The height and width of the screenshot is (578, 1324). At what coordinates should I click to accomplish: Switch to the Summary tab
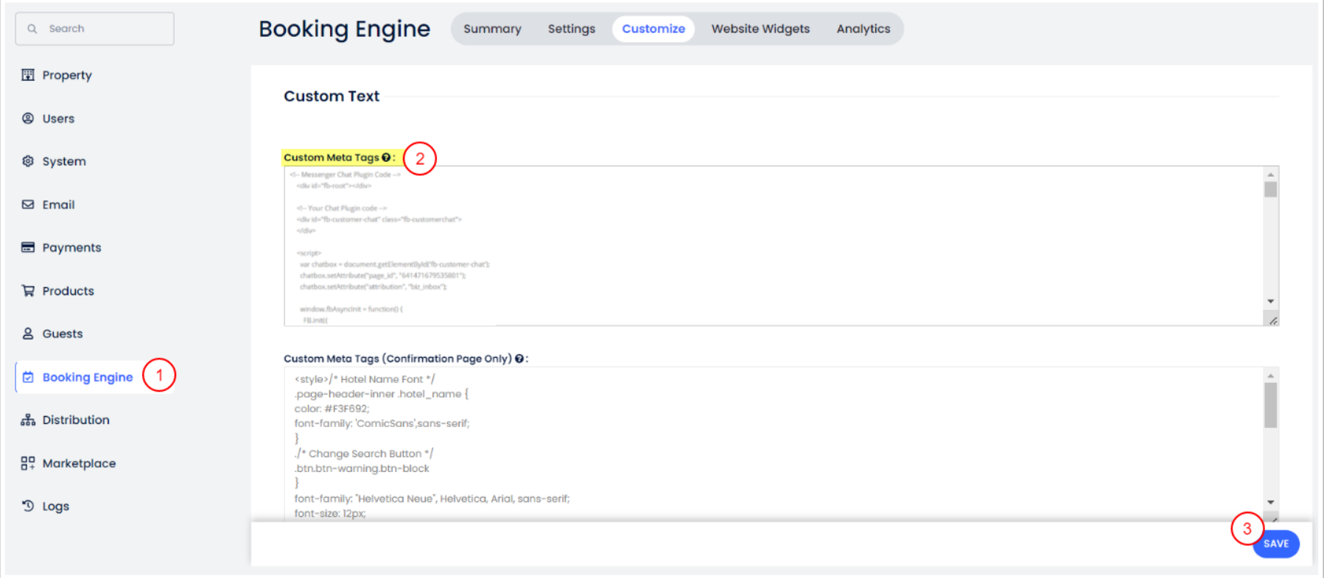pos(492,29)
